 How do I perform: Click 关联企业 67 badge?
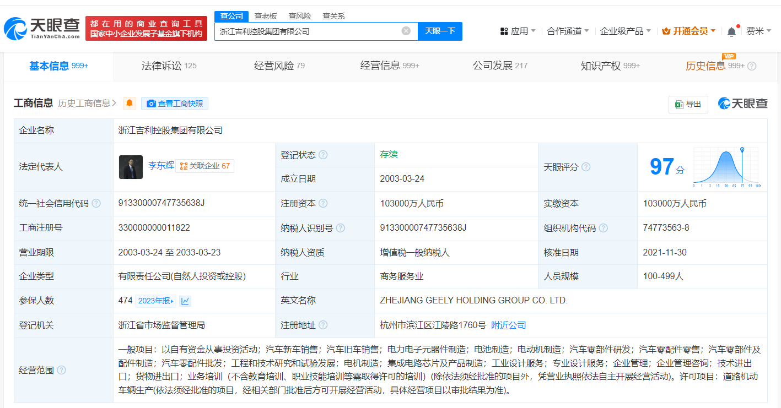pos(205,166)
